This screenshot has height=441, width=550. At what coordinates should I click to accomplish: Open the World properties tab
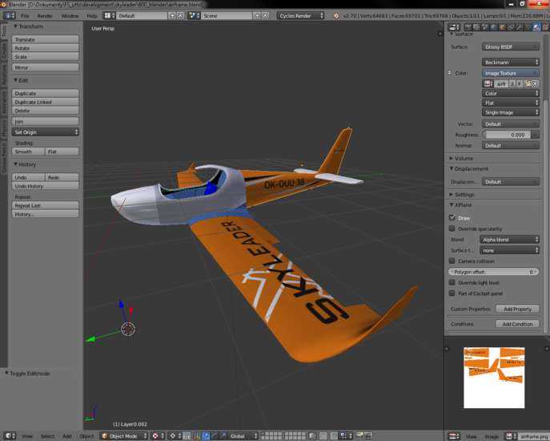[493, 27]
